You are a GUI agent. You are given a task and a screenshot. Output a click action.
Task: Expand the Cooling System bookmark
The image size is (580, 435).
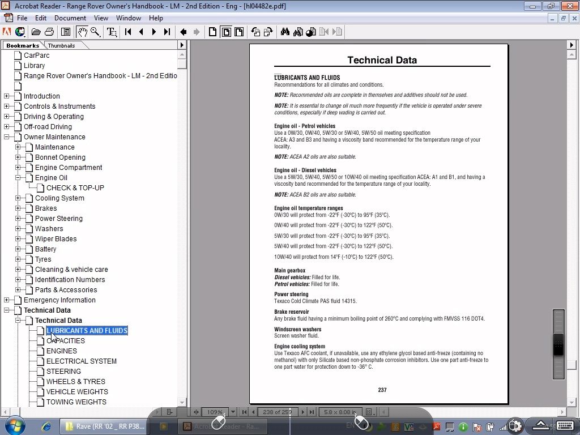18,198
